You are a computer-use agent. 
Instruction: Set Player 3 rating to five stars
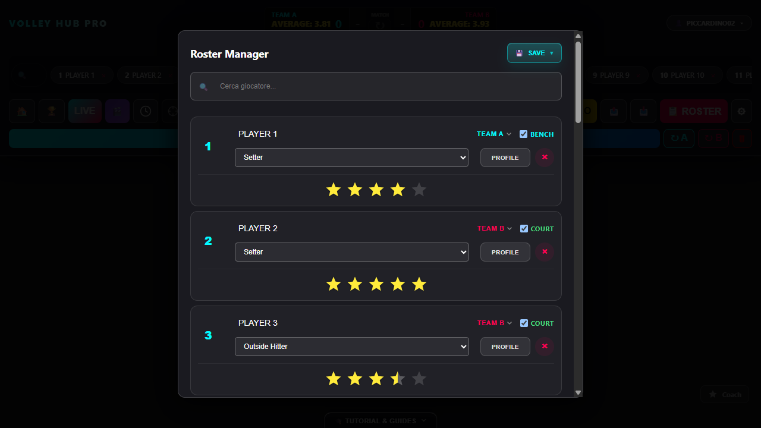click(419, 379)
